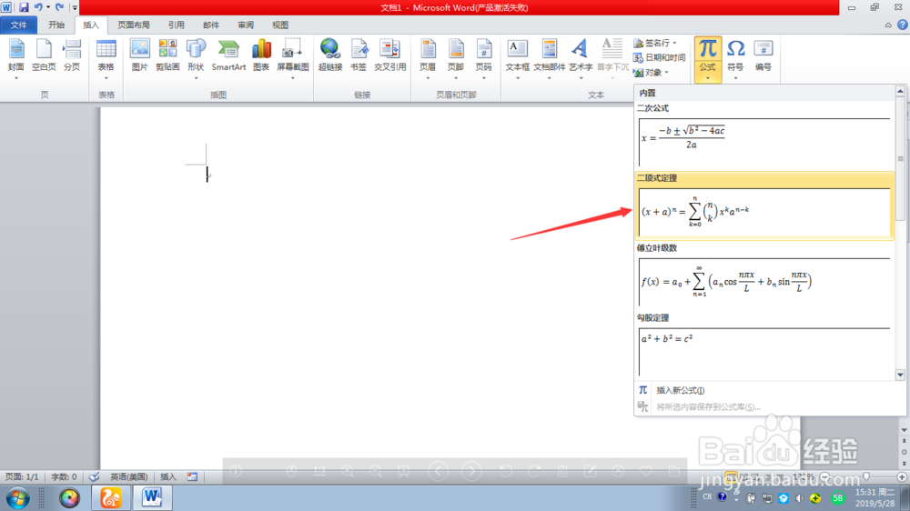Switch to the View (视图) tab
Image resolution: width=910 pixels, height=511 pixels.
pyautogui.click(x=280, y=25)
